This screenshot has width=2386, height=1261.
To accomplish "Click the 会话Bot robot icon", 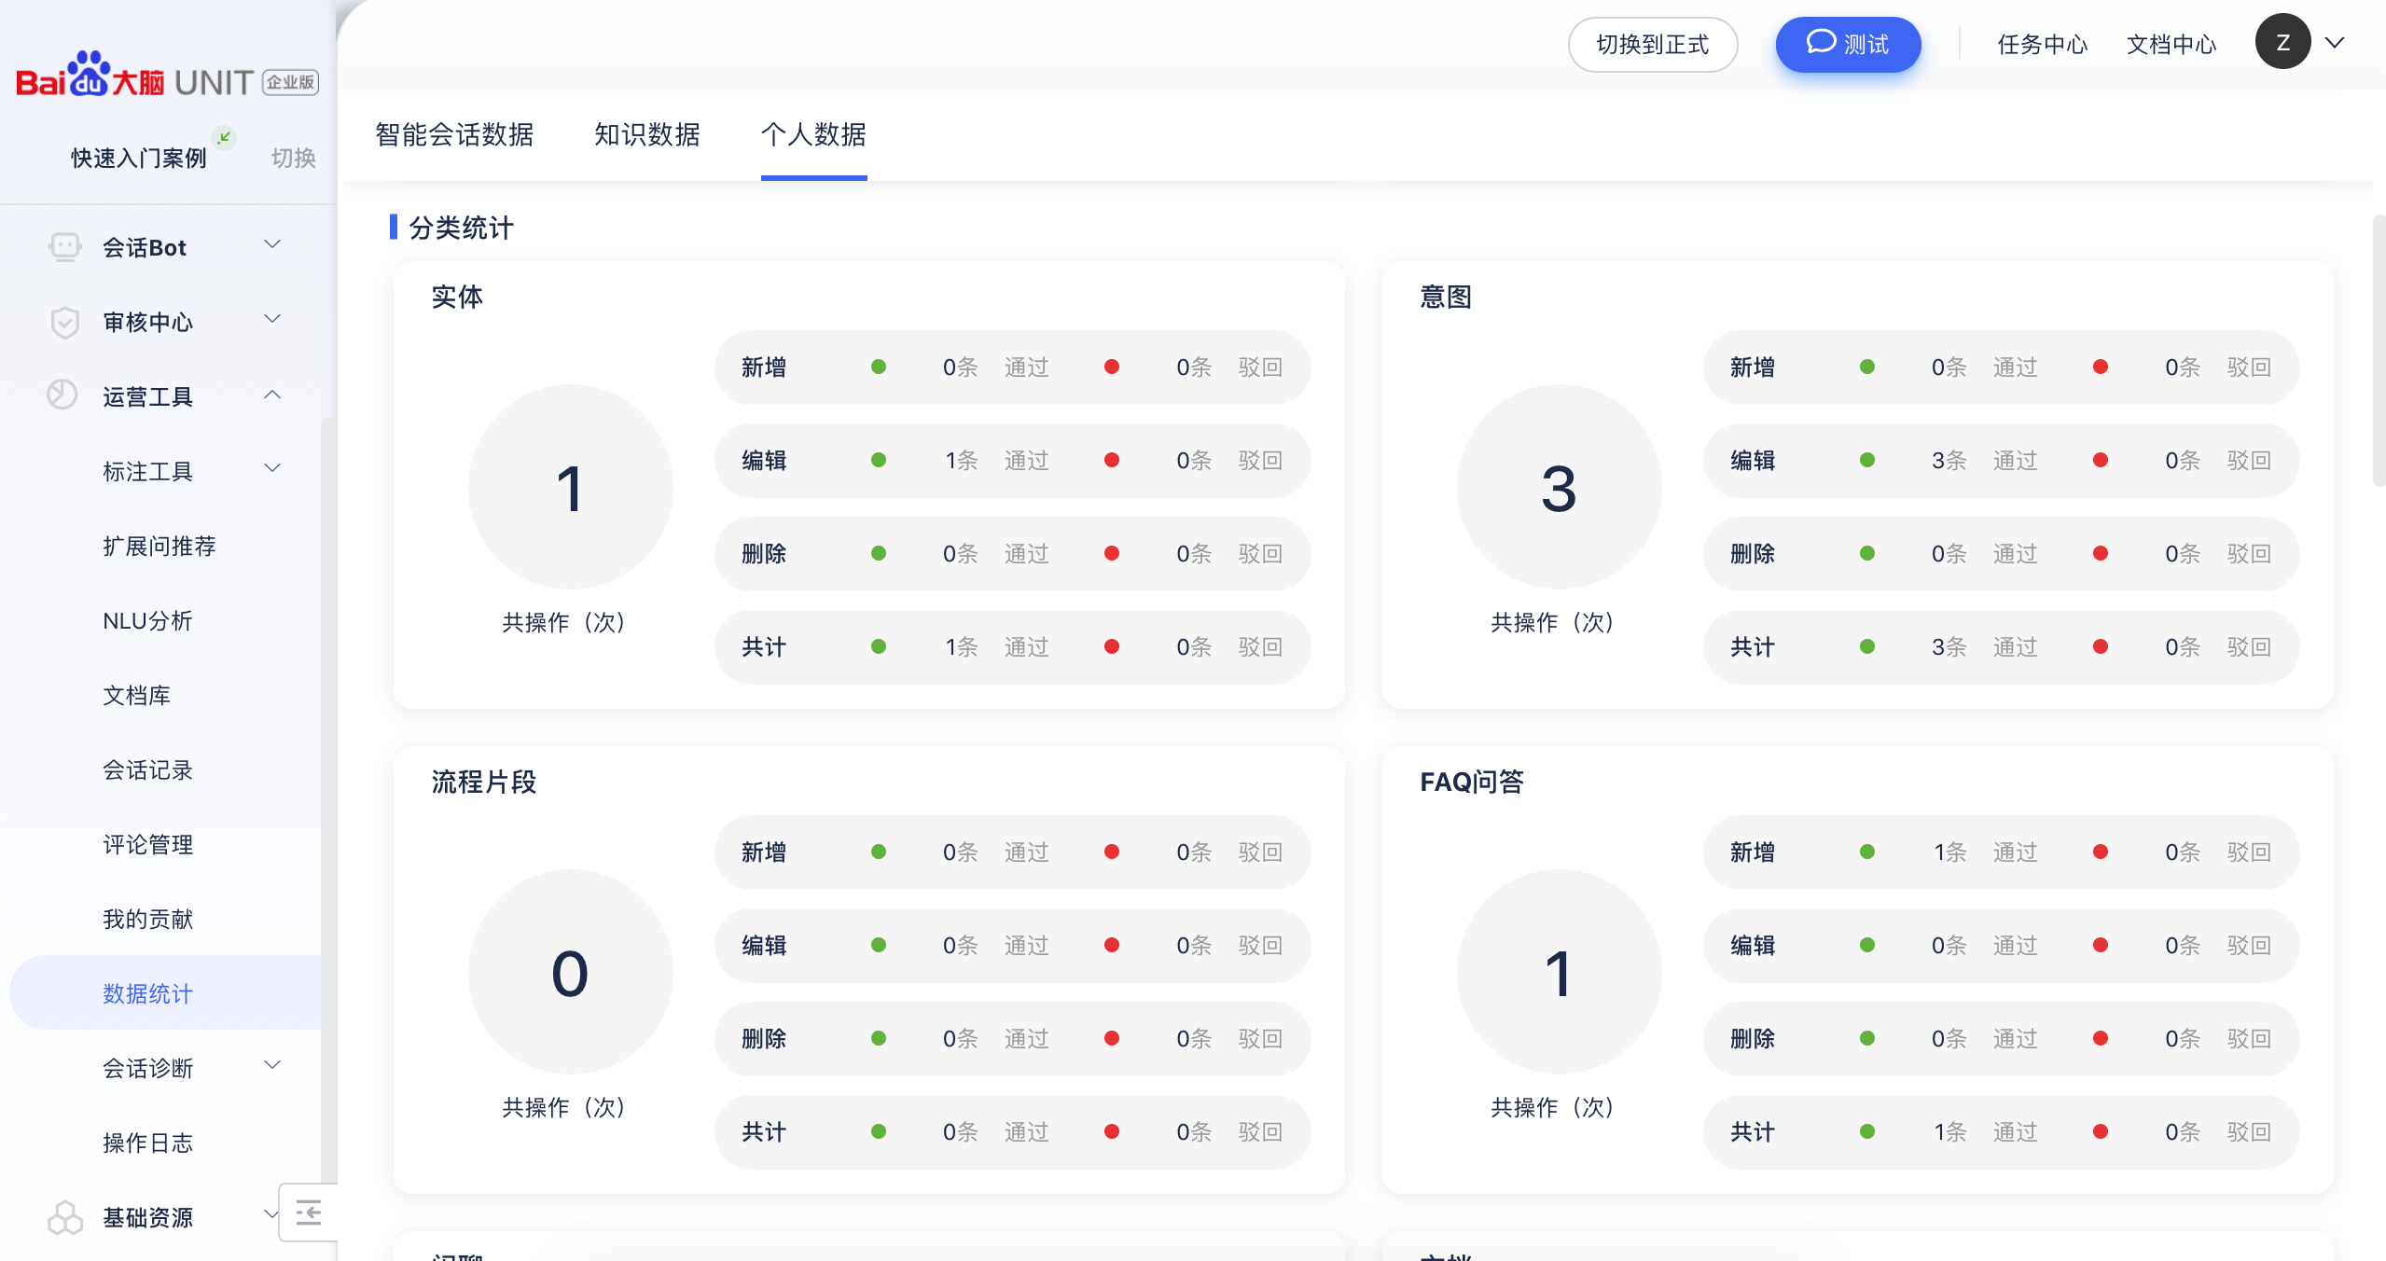I will tap(64, 247).
